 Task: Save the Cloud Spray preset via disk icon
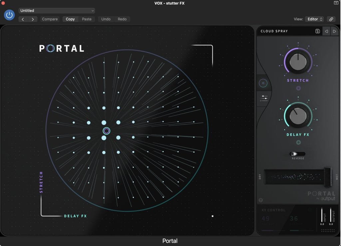click(x=318, y=31)
